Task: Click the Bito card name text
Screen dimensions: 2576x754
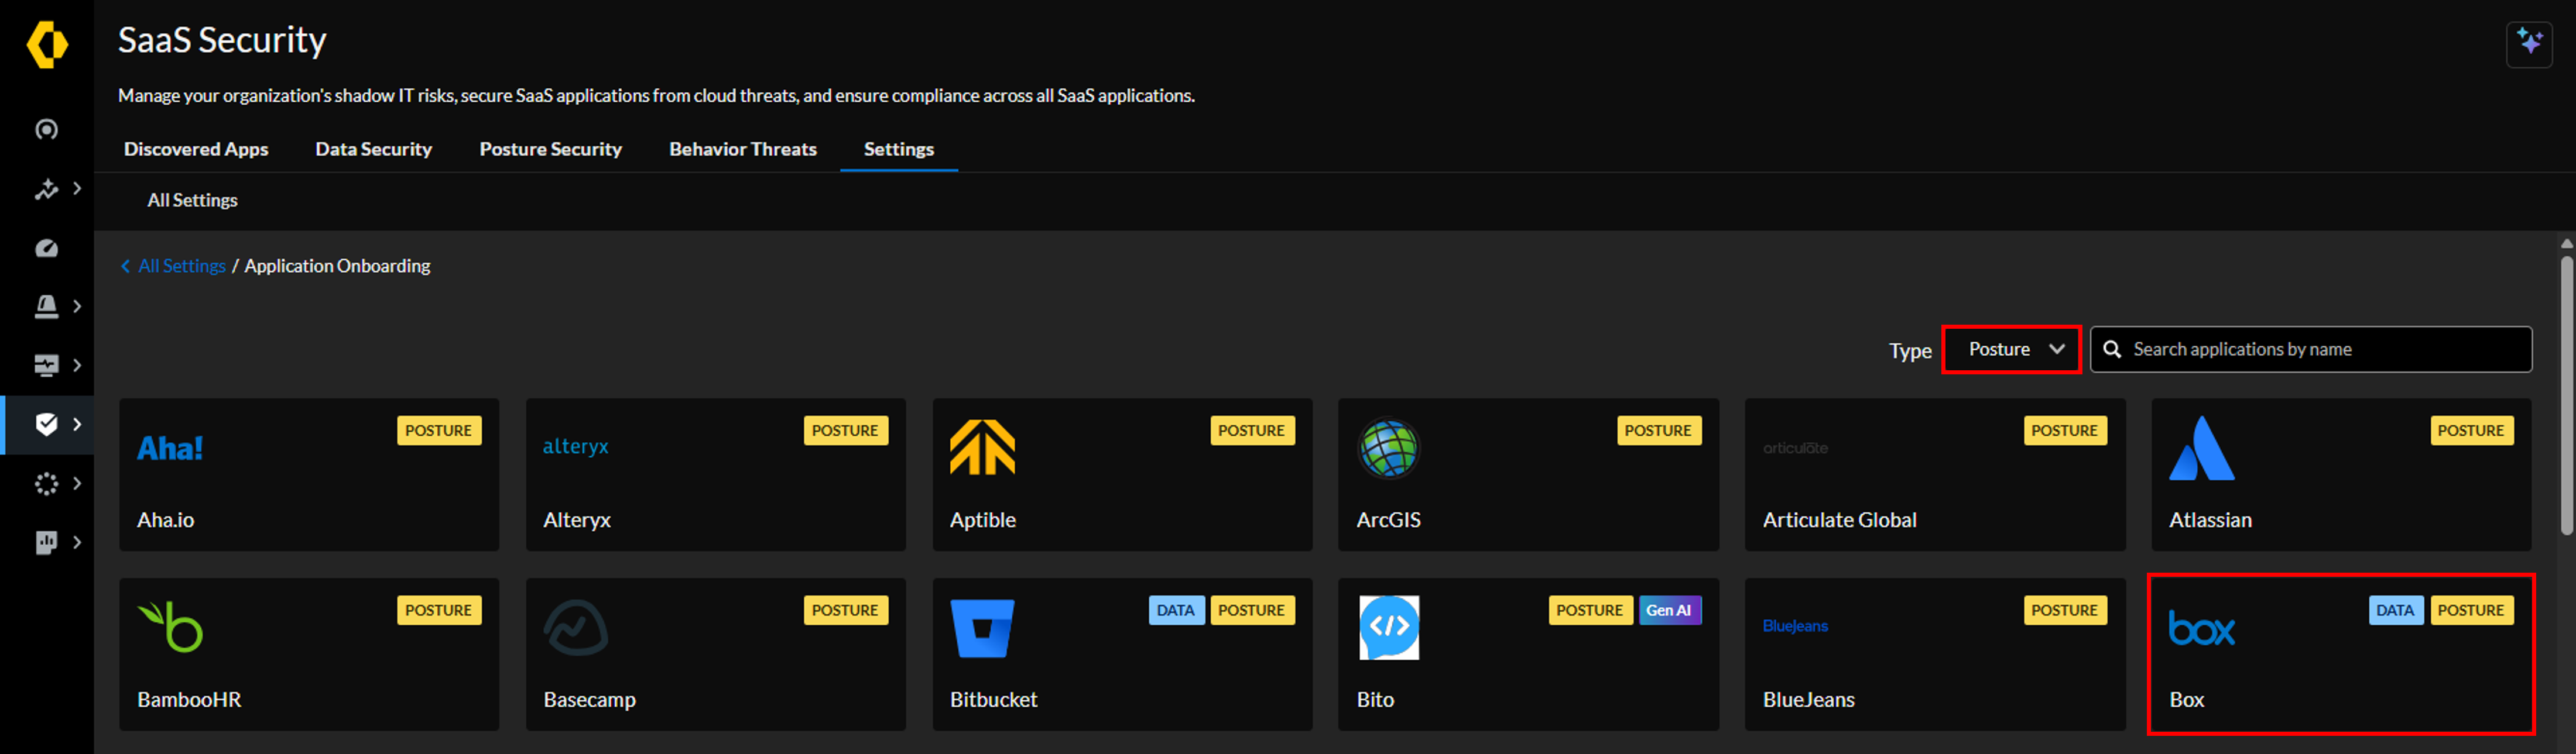Action: coord(1375,700)
